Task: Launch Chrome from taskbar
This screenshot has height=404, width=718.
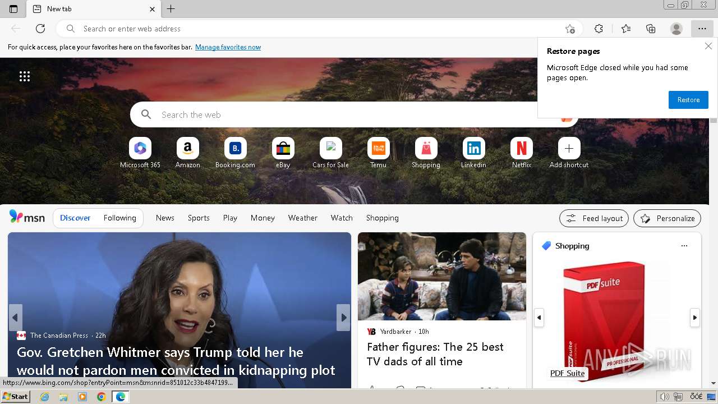Action: (x=101, y=397)
